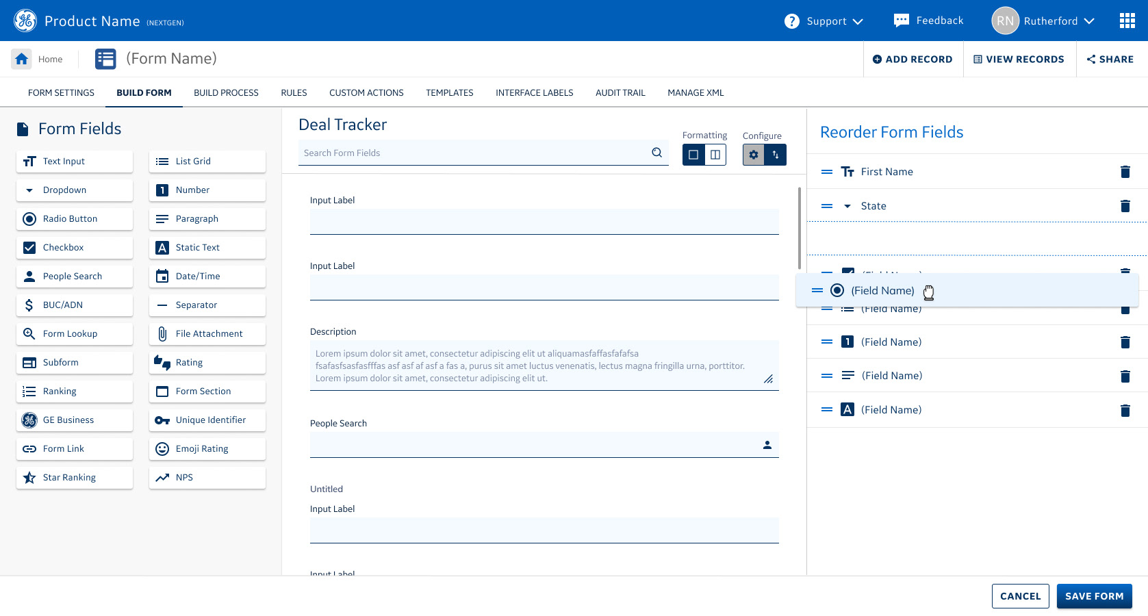Select single-column formatting layout
Screen dimensions: 1148x616
click(693, 155)
